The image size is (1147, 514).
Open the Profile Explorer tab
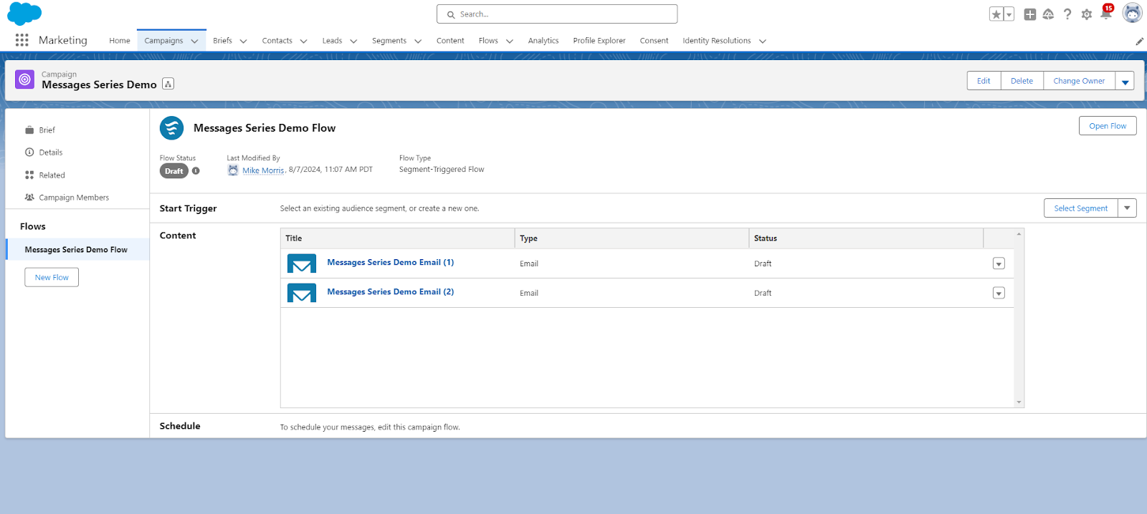pos(599,41)
